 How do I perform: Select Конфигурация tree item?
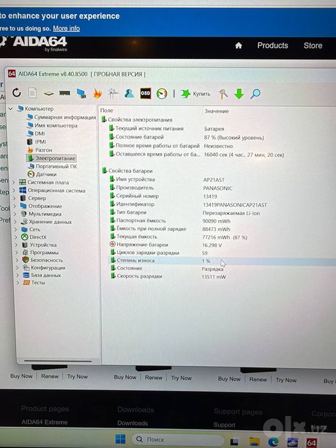[x=48, y=268]
